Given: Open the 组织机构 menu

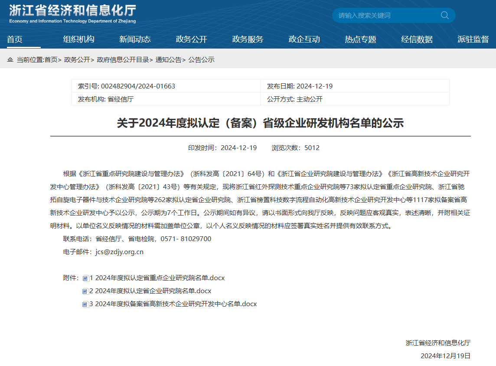Looking at the screenshot, I should (x=78, y=39).
